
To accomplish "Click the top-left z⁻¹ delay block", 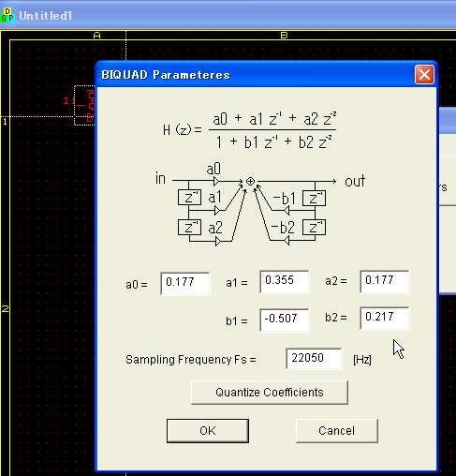I will click(x=189, y=198).
